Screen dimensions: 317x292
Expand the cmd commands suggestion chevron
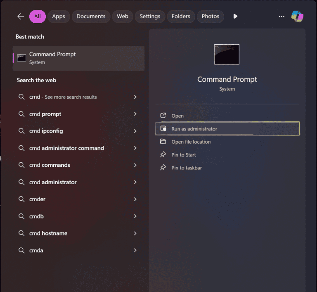[x=135, y=165]
